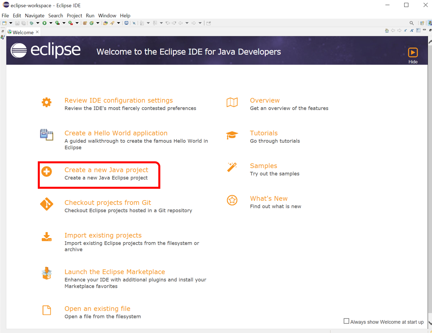Click the Open Perspective icon

[x=422, y=23]
